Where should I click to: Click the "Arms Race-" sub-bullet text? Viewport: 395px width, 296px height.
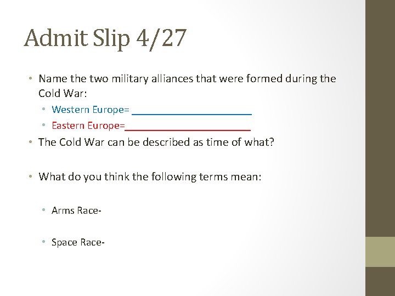click(x=76, y=210)
